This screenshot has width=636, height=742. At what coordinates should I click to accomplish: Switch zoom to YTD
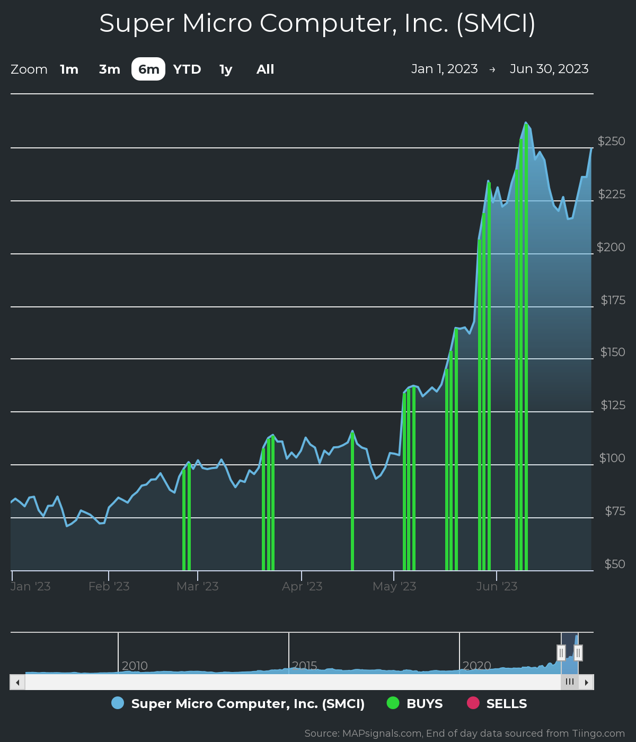point(187,69)
